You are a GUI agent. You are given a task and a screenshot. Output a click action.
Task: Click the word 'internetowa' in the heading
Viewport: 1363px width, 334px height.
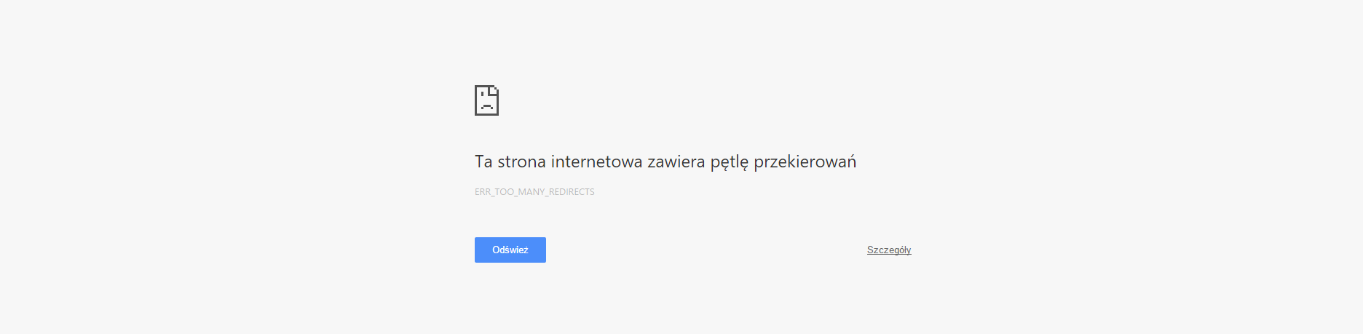[597, 162]
